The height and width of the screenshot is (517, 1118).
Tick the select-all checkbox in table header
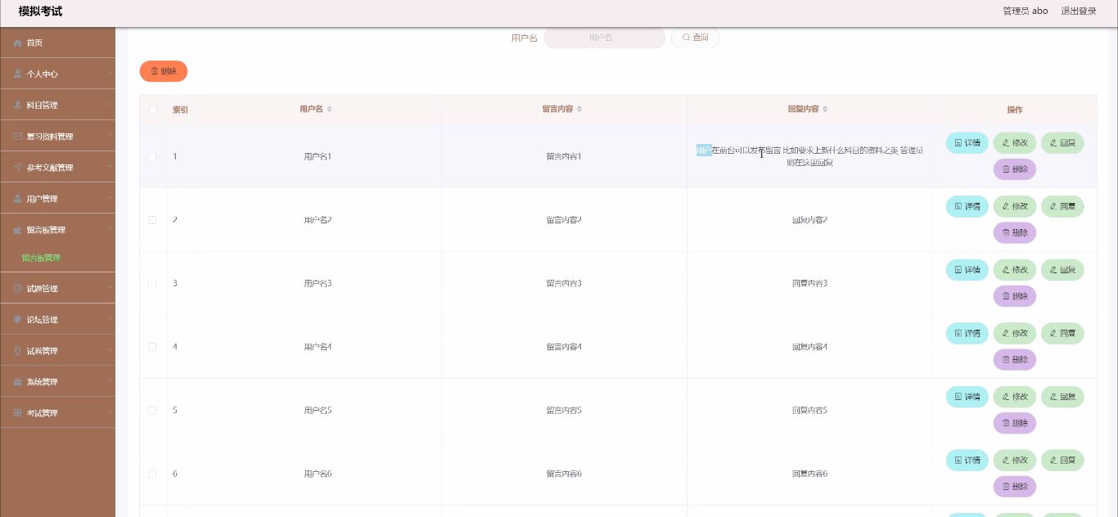point(152,110)
